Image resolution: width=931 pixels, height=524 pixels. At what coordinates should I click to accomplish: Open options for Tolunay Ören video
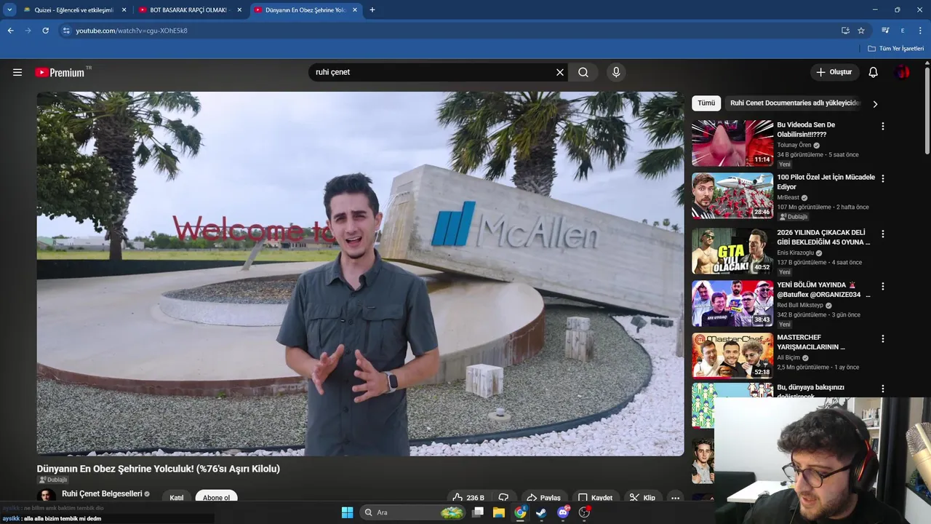click(883, 126)
